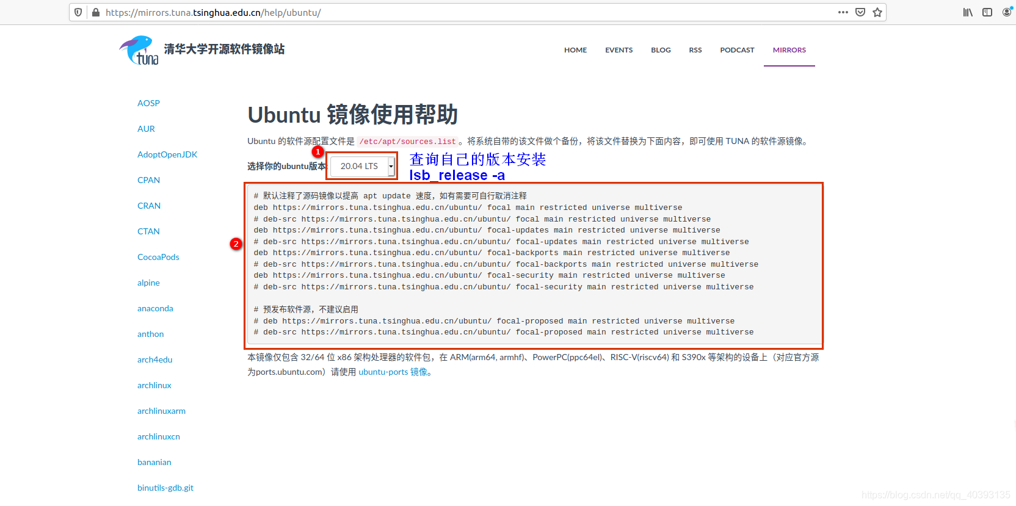Click the 选择你的ubuntu版本 label

[287, 166]
